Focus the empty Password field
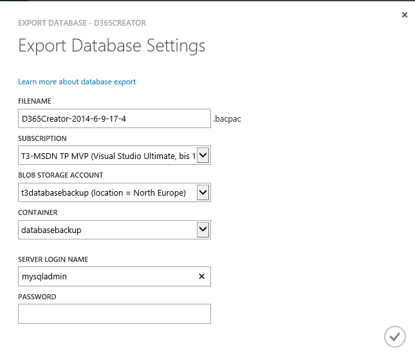Viewport: 415px width, 354px height. click(114, 314)
